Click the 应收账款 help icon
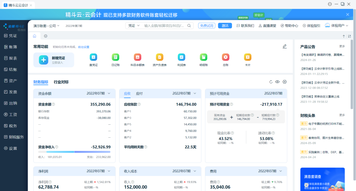Image resolution: width=356 pixels, height=191 pixels. (x=139, y=104)
